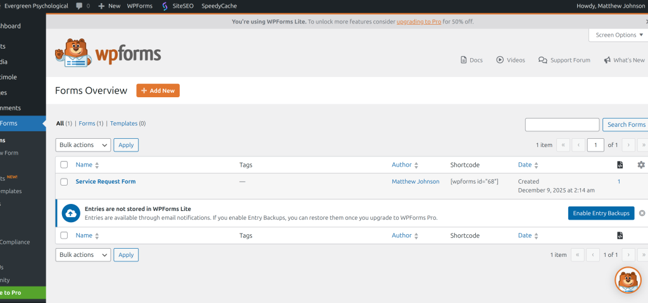Select the Templates (0) filter

tap(128, 123)
